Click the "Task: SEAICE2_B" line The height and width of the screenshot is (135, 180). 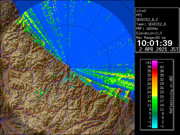click(x=151, y=24)
